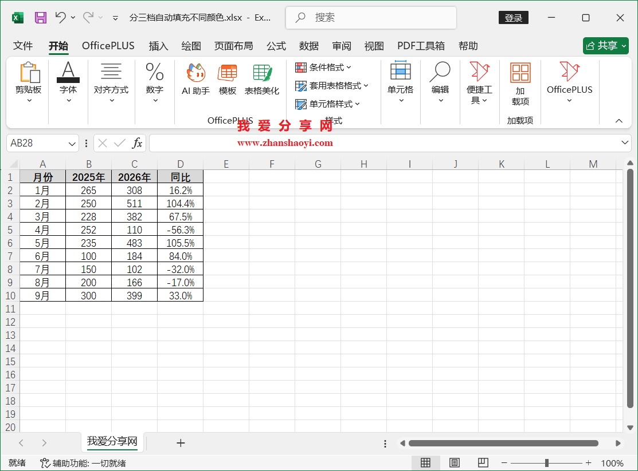Expand the 套用表格格式 dropdown

coord(366,85)
